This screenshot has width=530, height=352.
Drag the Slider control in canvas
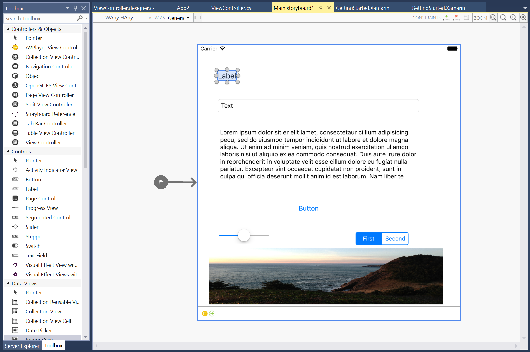point(244,235)
